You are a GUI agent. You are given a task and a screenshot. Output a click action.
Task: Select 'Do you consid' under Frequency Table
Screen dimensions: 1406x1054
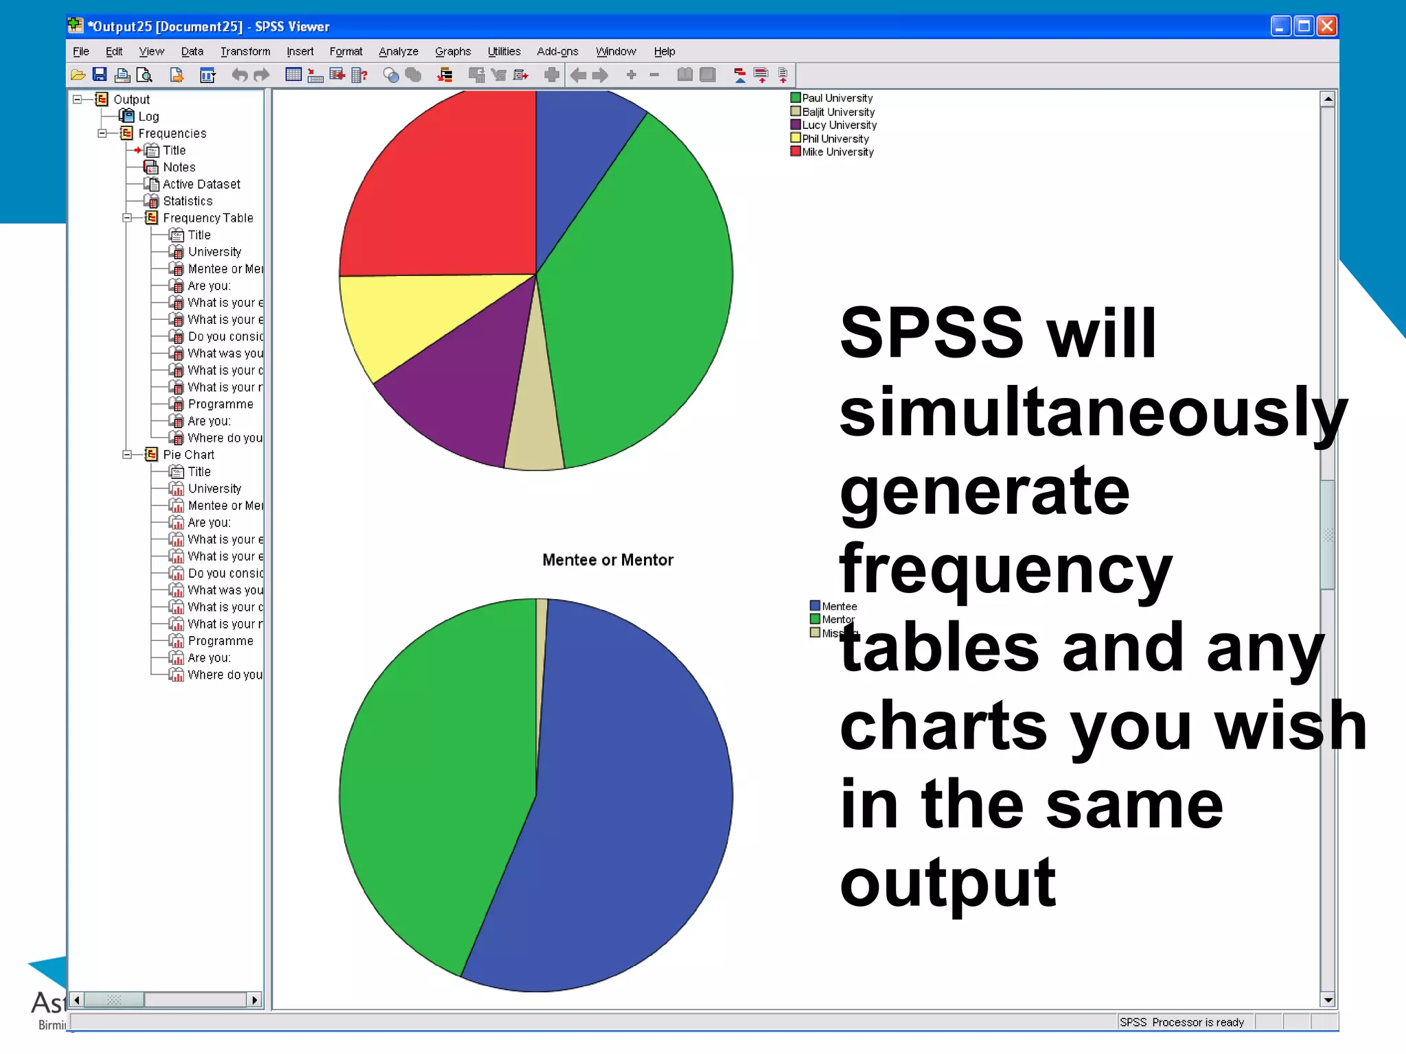click(x=225, y=336)
